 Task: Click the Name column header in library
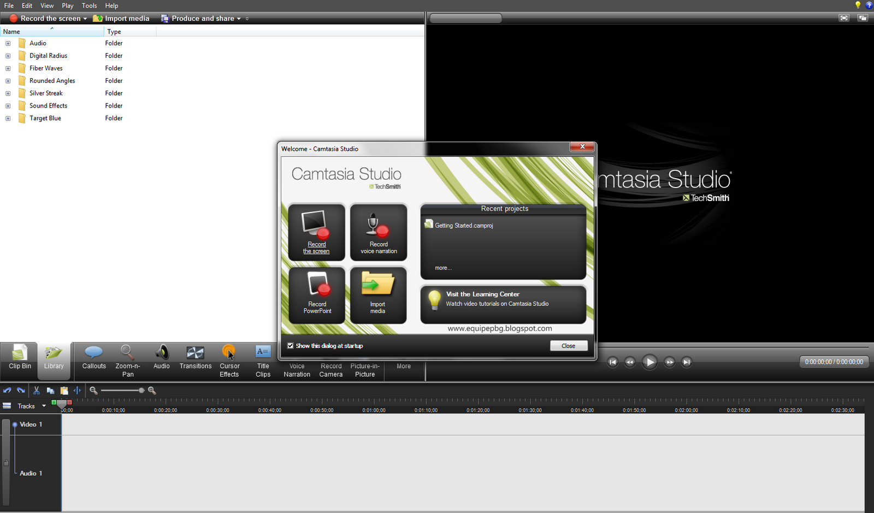(52, 32)
